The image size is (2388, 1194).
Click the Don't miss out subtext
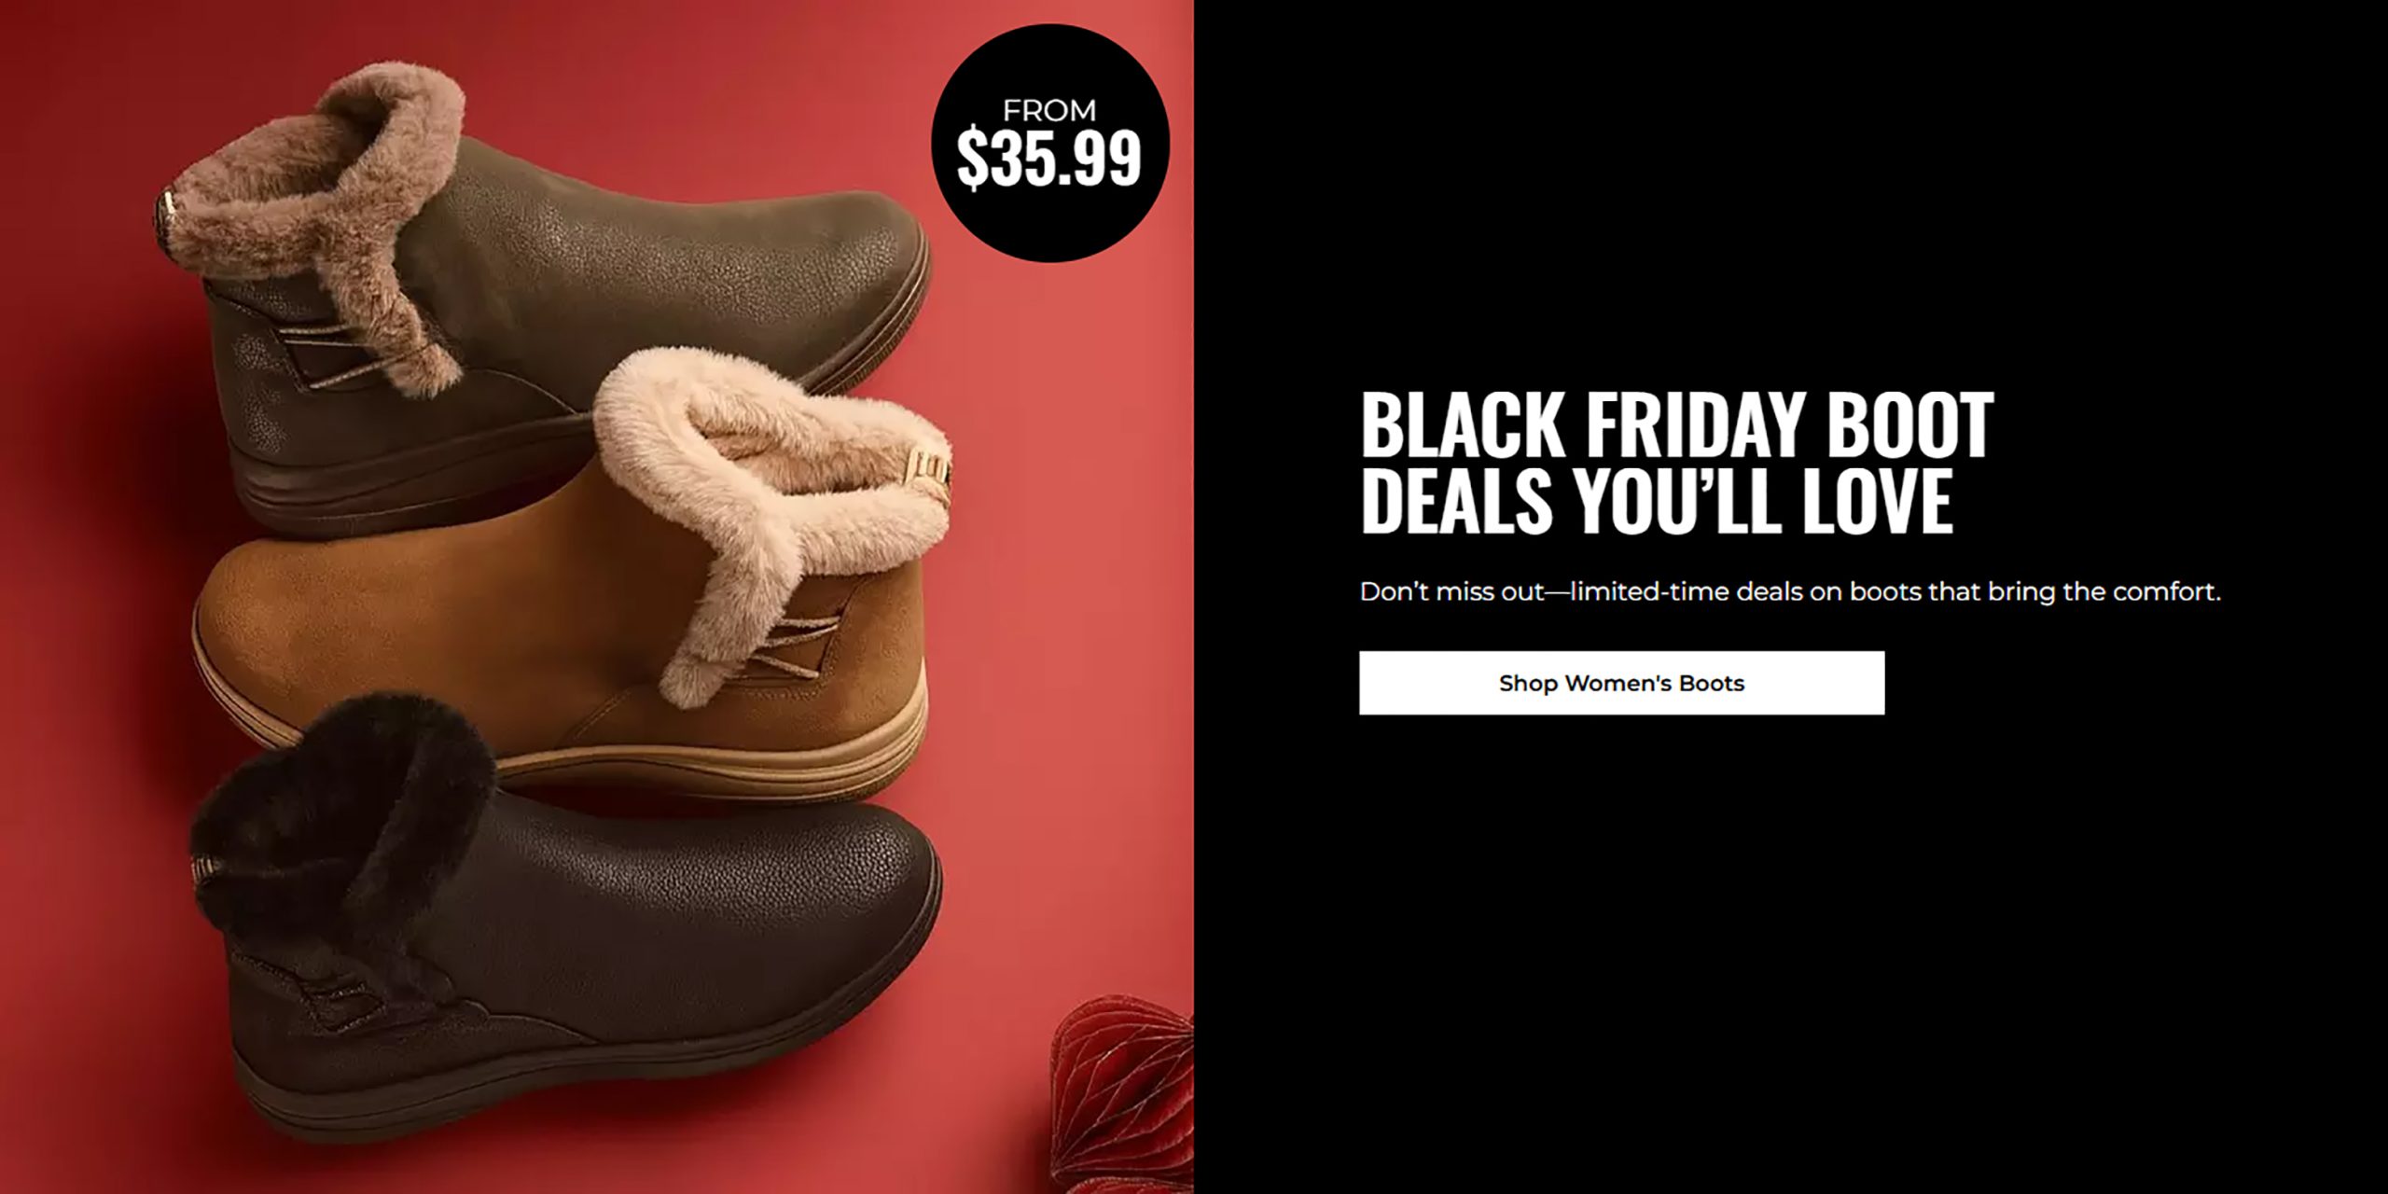(x=1790, y=591)
